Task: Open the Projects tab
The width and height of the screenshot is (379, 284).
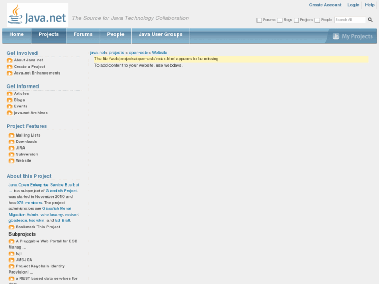Action: 48,36
